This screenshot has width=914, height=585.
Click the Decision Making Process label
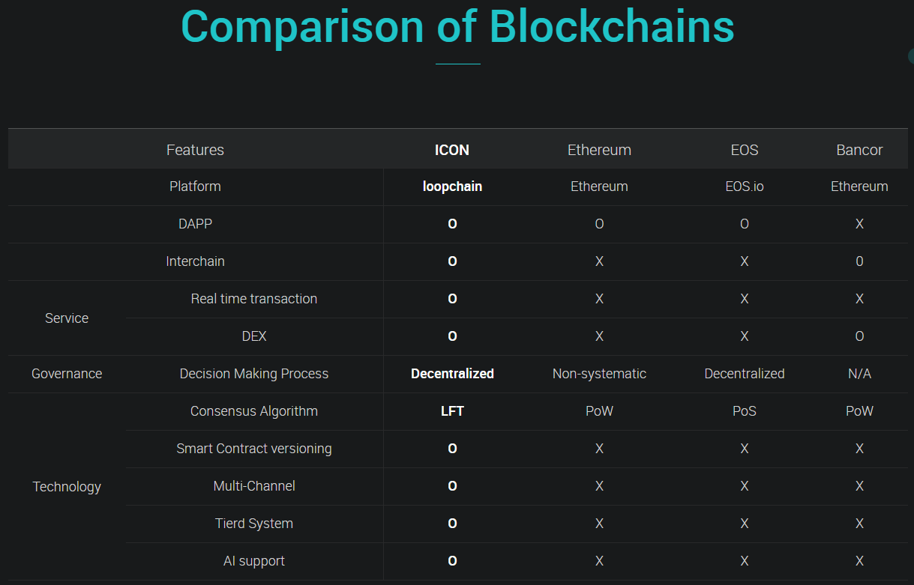pyautogui.click(x=253, y=374)
